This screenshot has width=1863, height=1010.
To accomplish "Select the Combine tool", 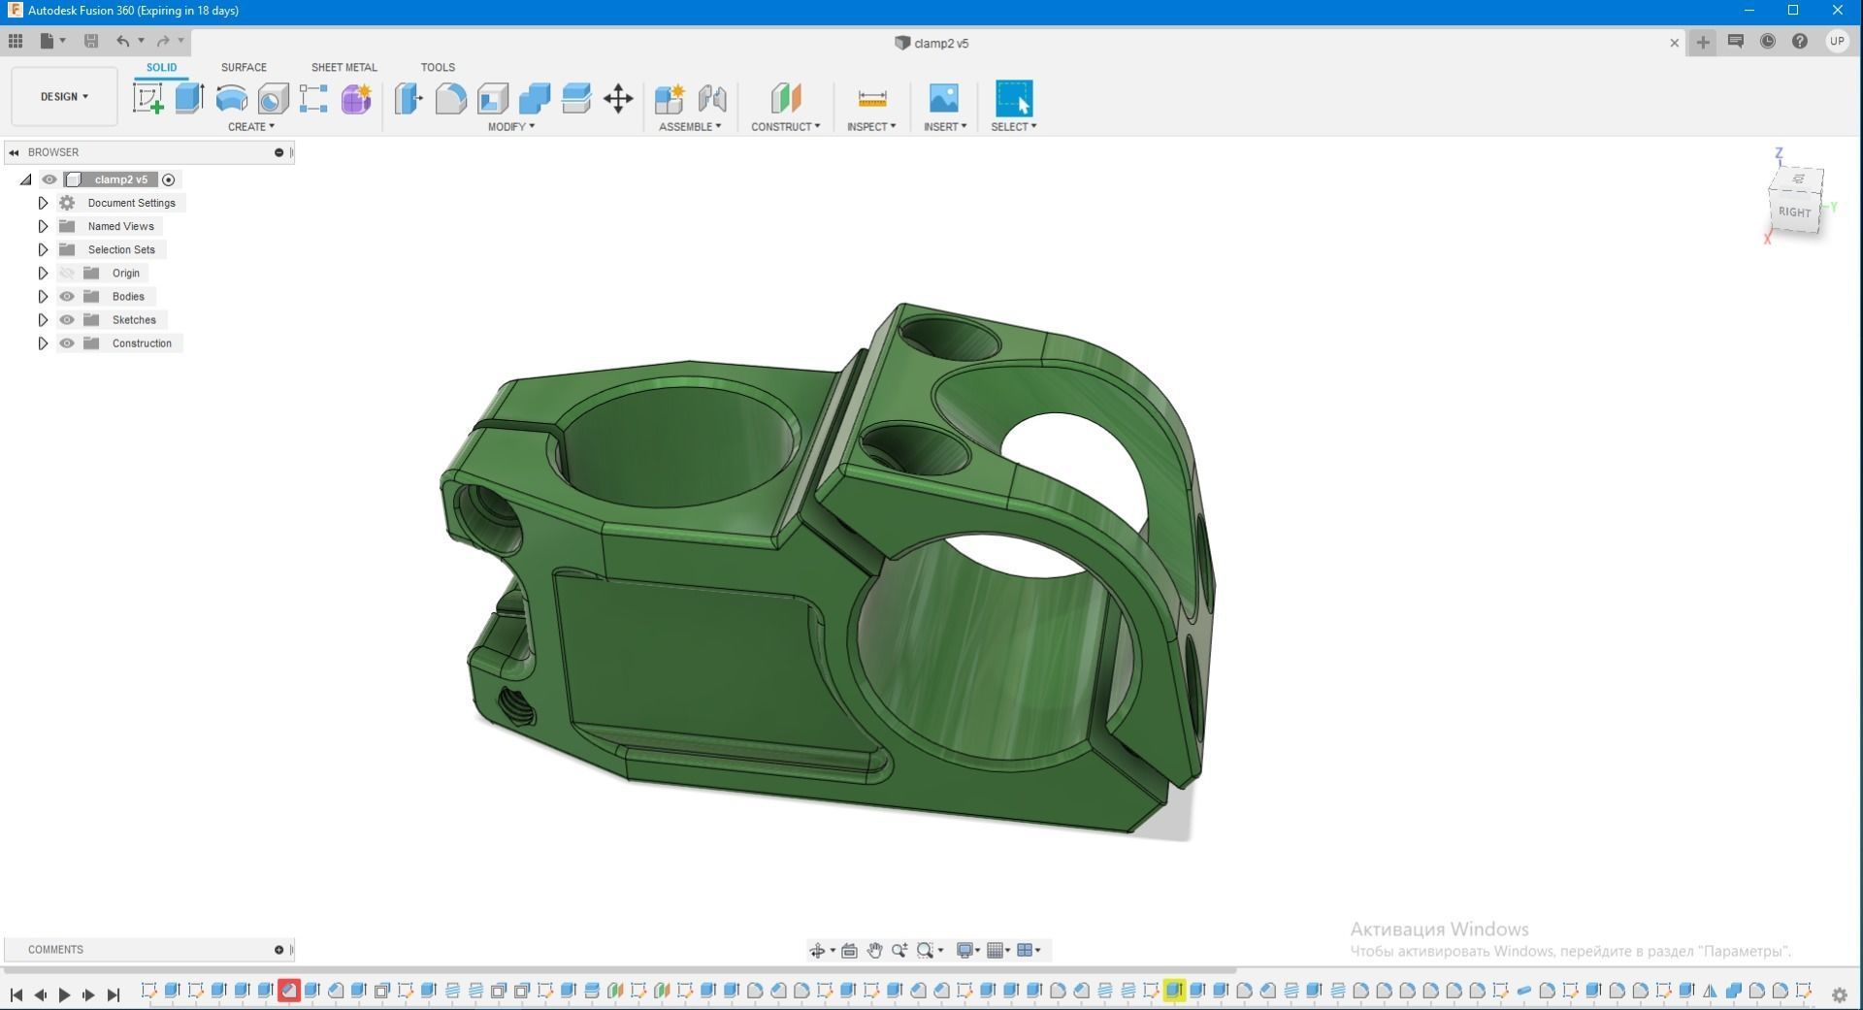I will pos(534,98).
